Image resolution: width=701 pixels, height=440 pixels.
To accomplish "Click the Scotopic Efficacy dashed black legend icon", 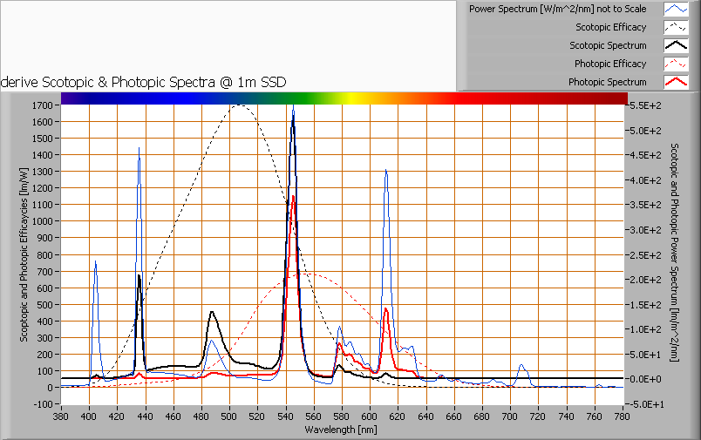I will pyautogui.click(x=676, y=27).
